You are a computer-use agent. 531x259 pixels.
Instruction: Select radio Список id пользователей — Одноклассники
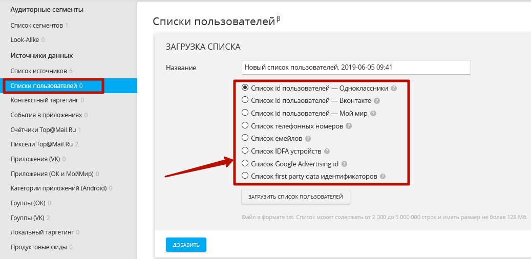tap(245, 88)
